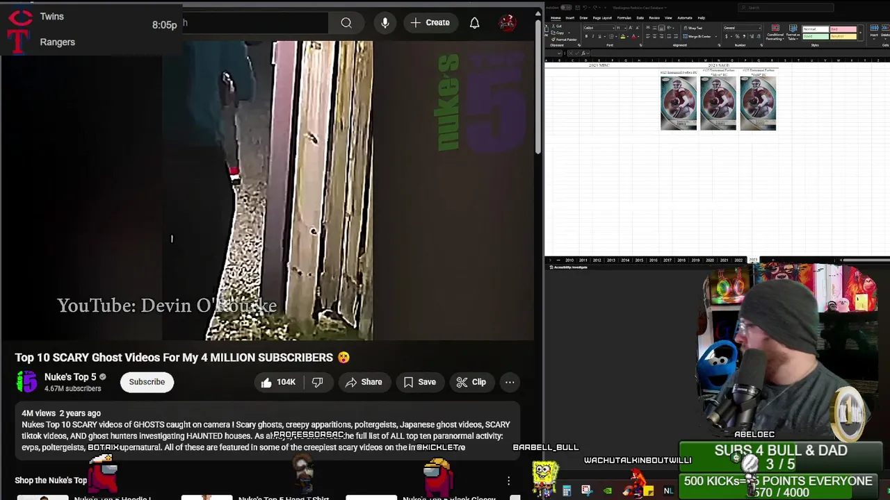Open Excel Data tab
The height and width of the screenshot is (500, 890).
pos(640,18)
